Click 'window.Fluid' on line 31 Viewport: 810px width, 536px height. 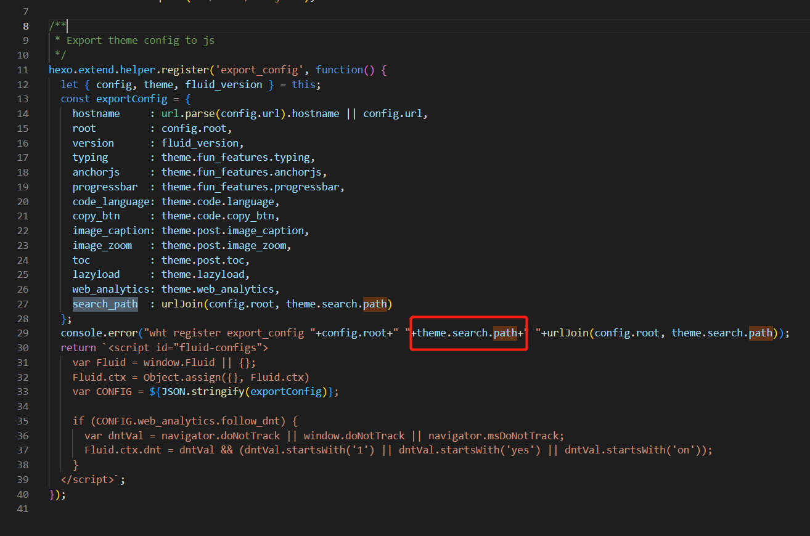(x=179, y=362)
